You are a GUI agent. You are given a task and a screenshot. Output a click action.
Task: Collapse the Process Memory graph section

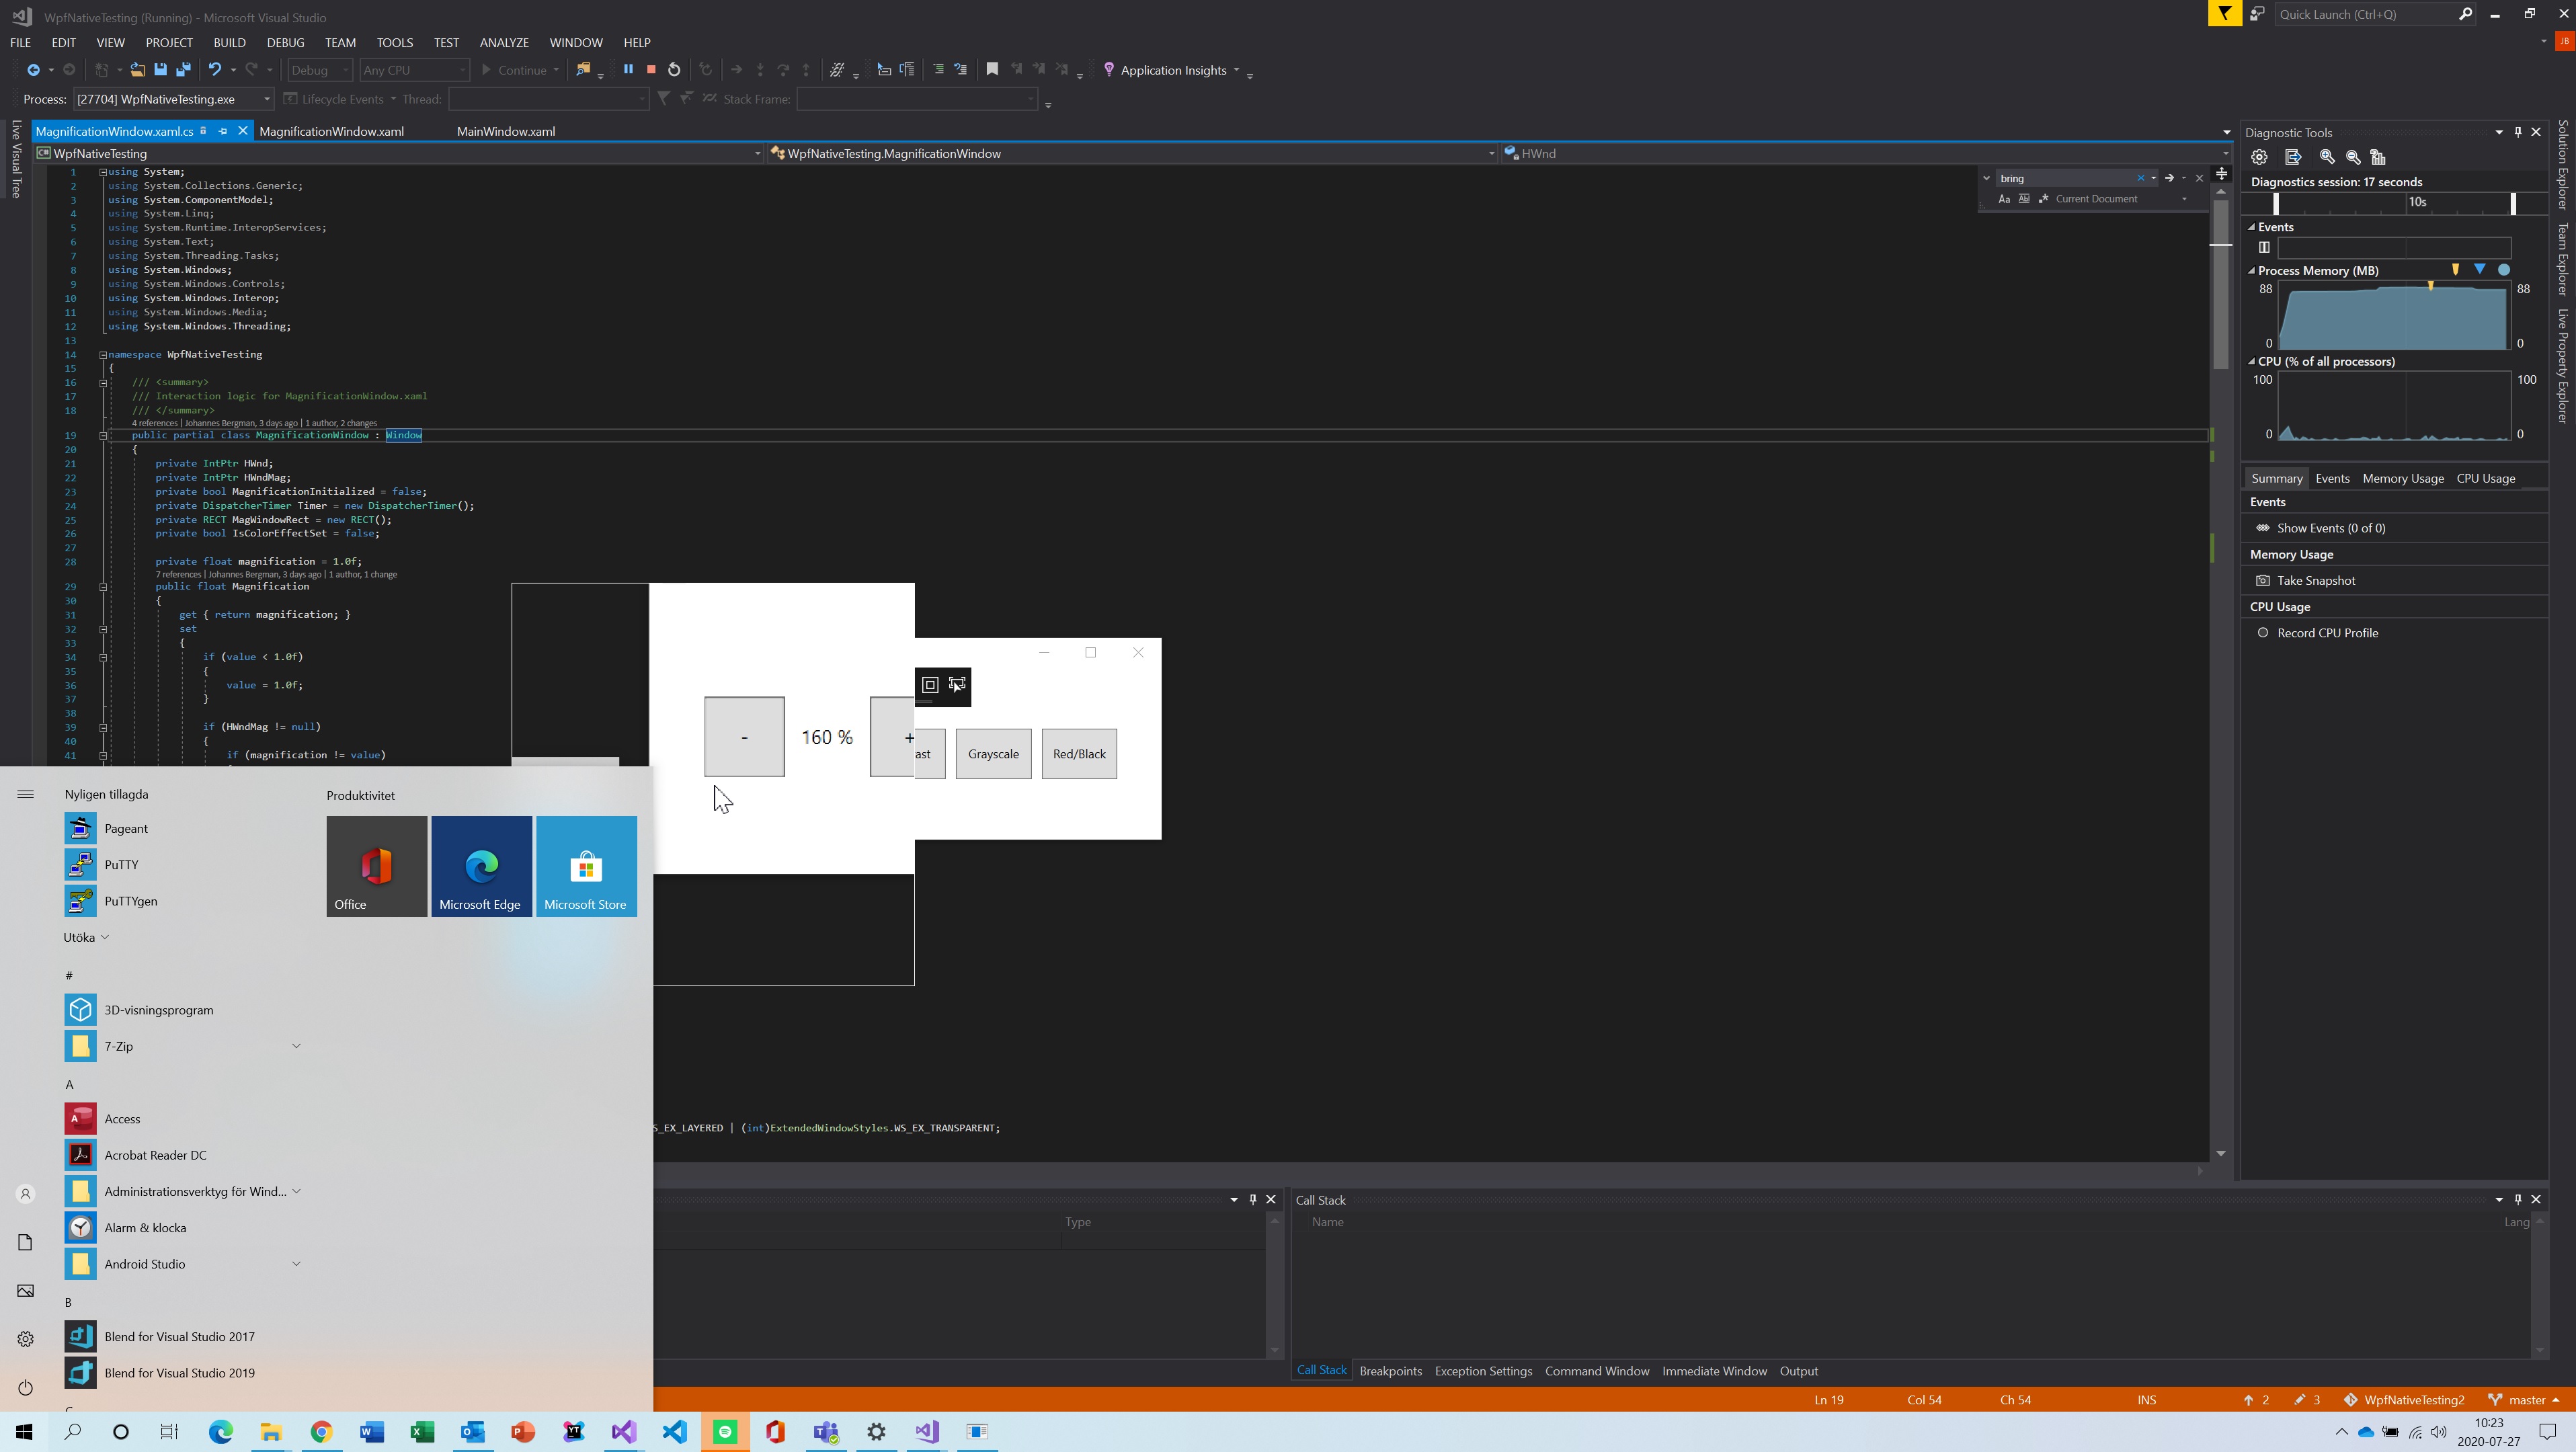tap(2252, 271)
